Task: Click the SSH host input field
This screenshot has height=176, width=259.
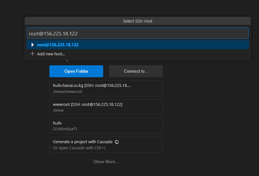Action: [138, 33]
